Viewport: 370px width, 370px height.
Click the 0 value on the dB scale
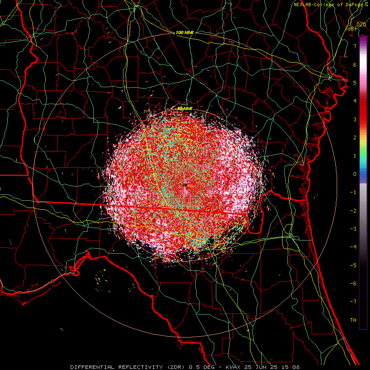tap(355, 174)
